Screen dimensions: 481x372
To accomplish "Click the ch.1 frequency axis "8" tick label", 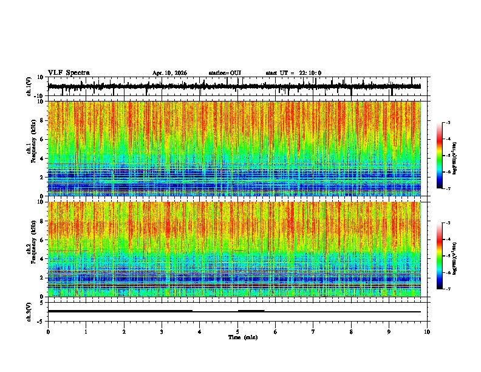I will click(43, 120).
